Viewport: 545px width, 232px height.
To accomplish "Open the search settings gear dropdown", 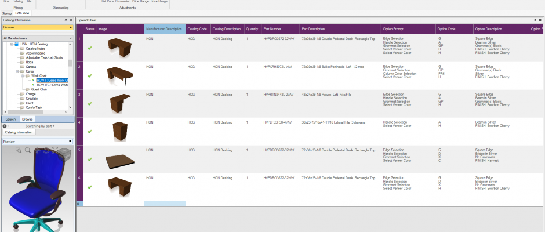I will point(6,126).
